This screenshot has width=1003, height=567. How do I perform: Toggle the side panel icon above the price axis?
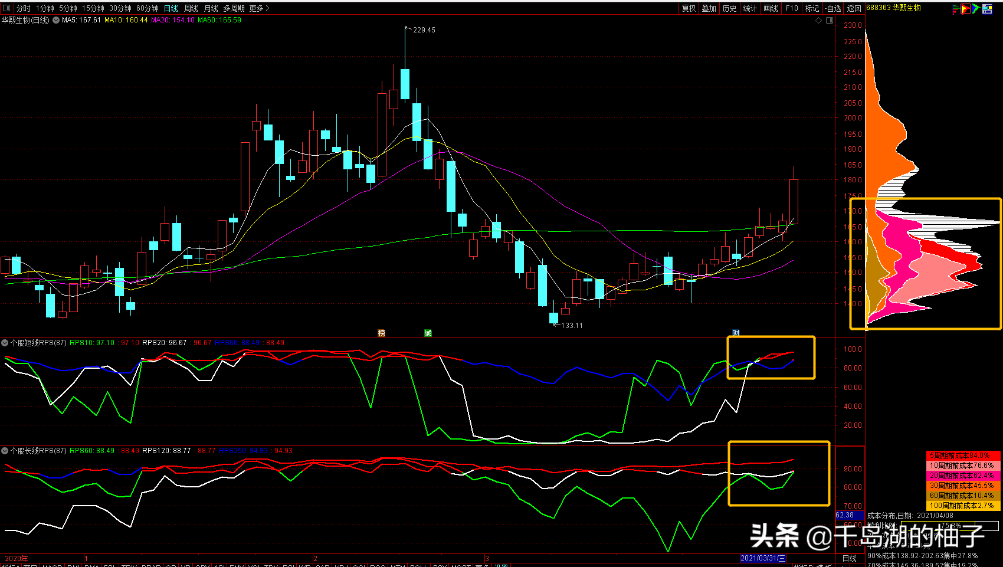(830, 21)
